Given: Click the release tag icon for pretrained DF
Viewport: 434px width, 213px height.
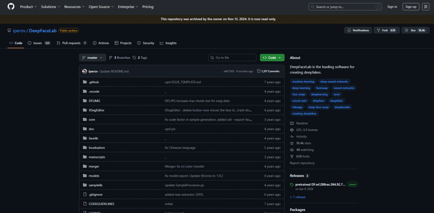Looking at the screenshot, I should tap(292, 185).
